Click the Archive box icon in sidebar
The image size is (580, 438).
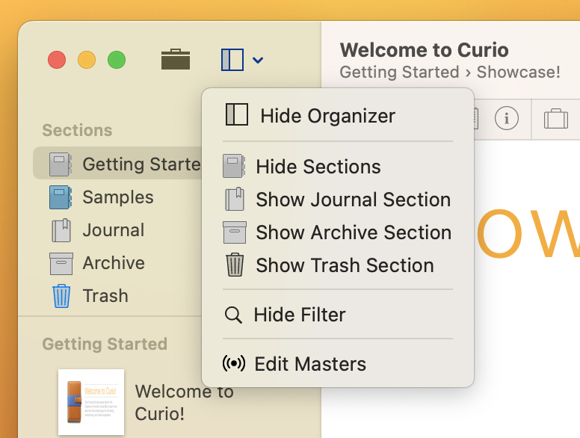61,263
